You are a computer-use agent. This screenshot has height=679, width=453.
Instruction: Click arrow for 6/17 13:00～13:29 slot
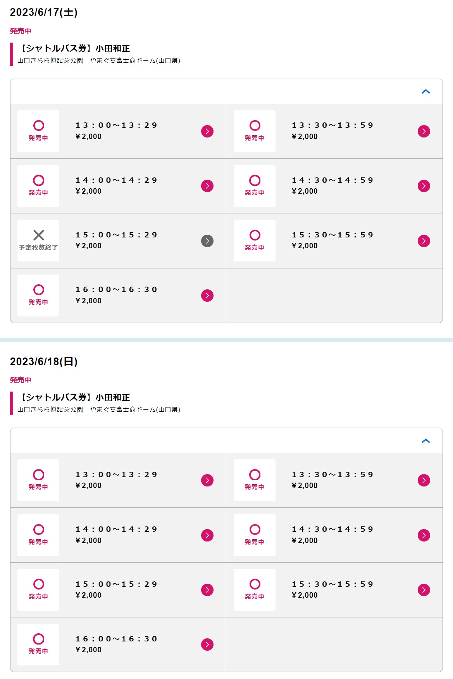[x=207, y=131]
